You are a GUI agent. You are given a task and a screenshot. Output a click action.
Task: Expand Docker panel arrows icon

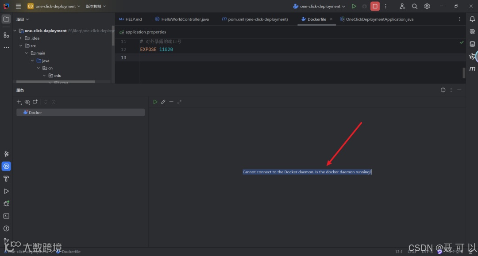[x=179, y=102]
